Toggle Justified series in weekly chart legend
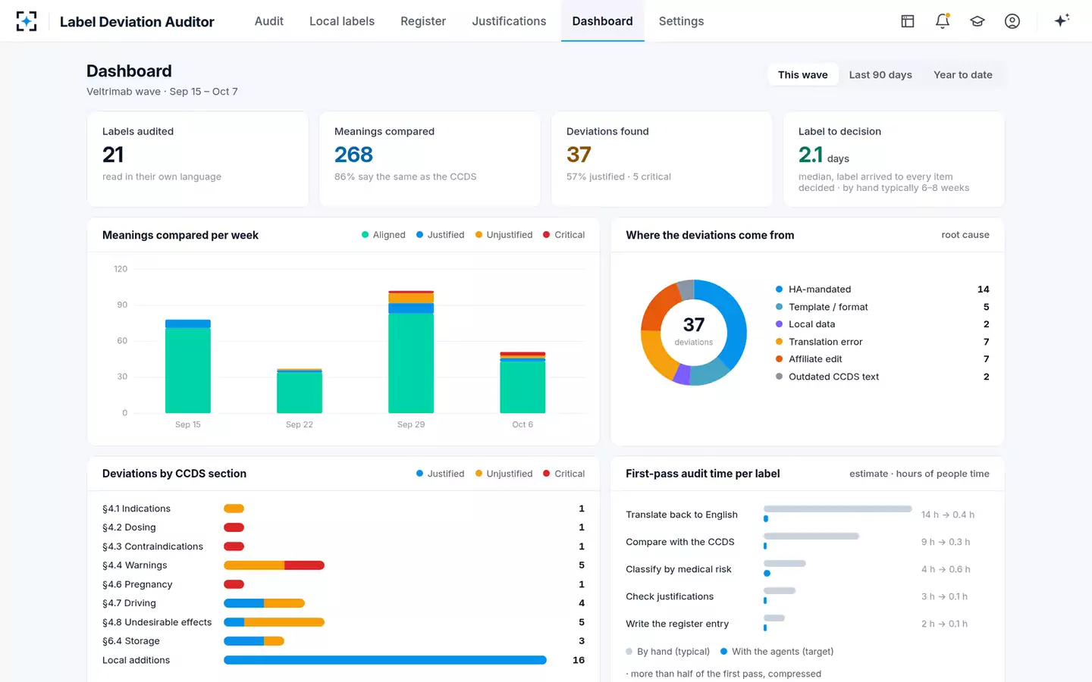This screenshot has width=1092, height=682. (440, 235)
